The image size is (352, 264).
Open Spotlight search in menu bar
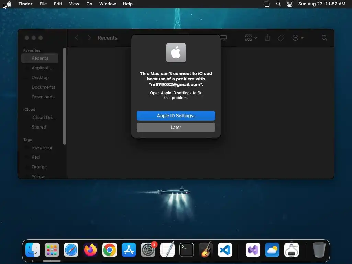278,4
